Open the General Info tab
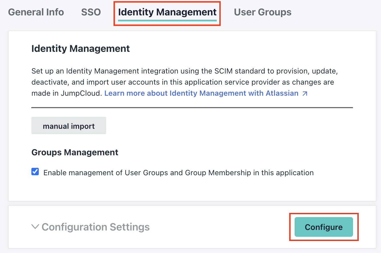This screenshot has height=253, width=381. 36,12
